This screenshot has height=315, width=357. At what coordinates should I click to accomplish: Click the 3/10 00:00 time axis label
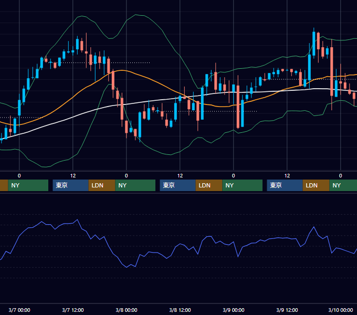[341, 310]
